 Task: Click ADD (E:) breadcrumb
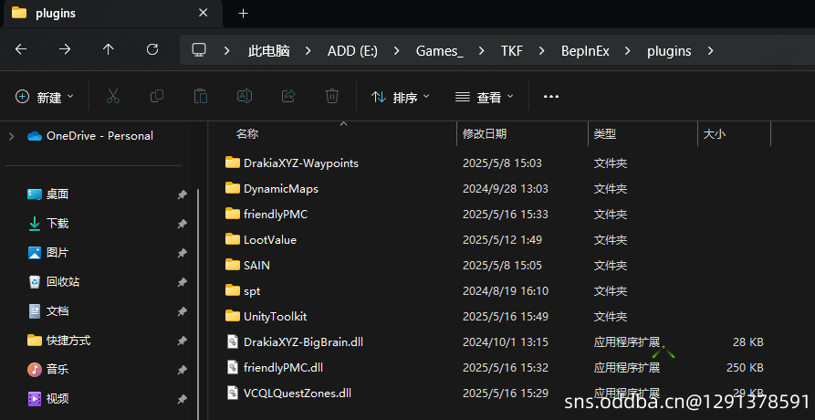click(x=352, y=51)
